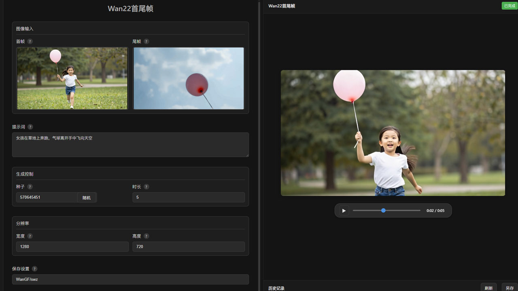Click help icon beside 提示词 label
Image resolution: width=518 pixels, height=291 pixels.
point(30,127)
